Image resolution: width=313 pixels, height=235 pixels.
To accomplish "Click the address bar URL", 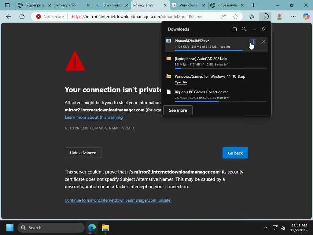I will [x=137, y=17].
